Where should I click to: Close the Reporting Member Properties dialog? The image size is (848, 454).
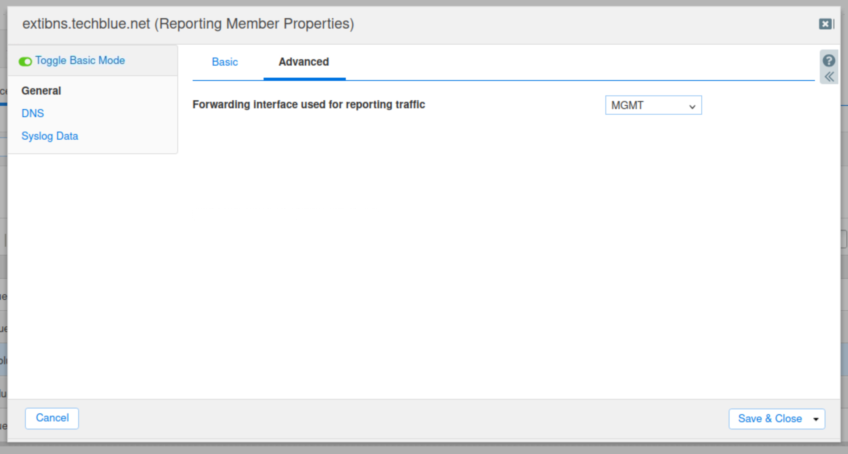point(825,24)
